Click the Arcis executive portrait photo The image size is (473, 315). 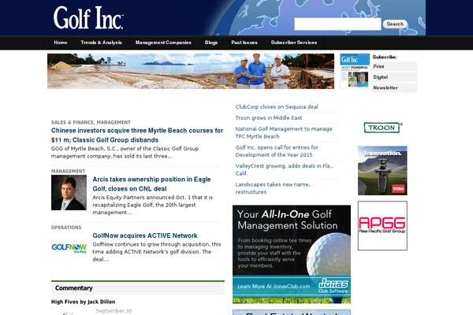pos(69,193)
